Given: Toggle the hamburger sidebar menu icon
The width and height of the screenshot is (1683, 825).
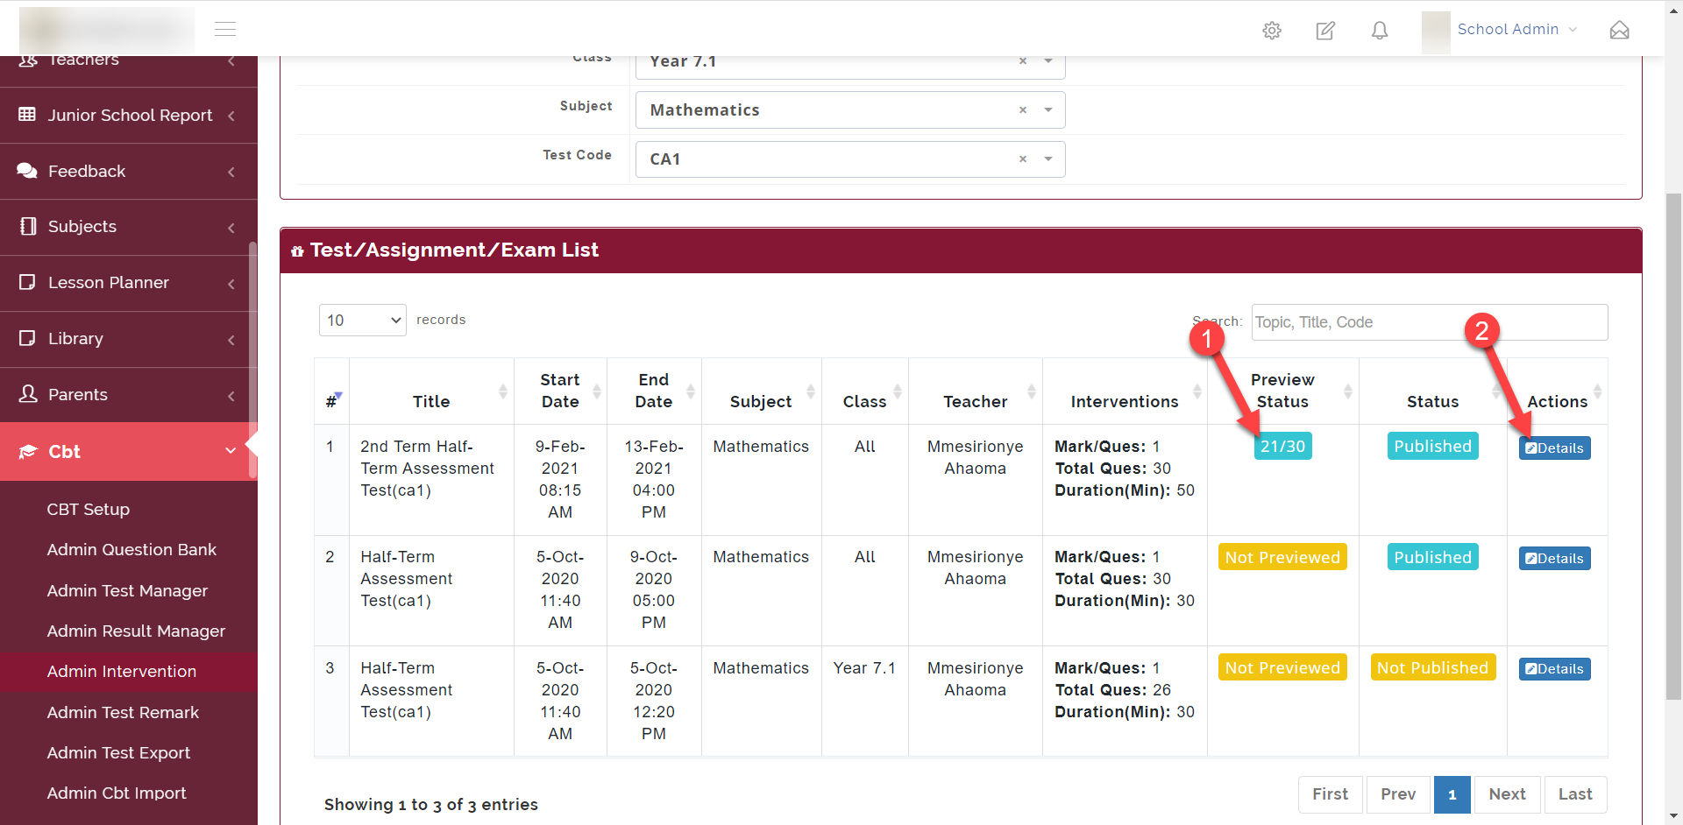Looking at the screenshot, I should coord(225,29).
